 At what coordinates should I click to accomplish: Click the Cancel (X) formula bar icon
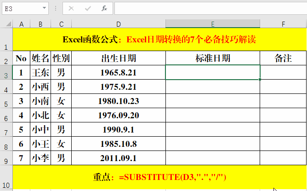71,8
